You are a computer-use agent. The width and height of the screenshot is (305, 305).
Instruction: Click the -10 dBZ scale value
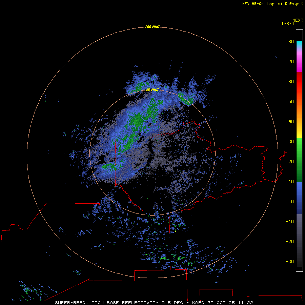[290, 221]
